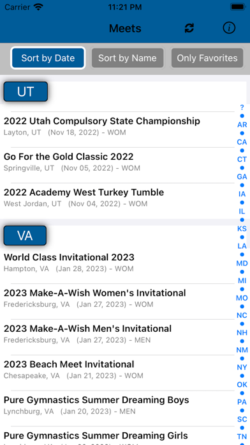
Task: Collapse the VA state section header
Action: pos(25,235)
